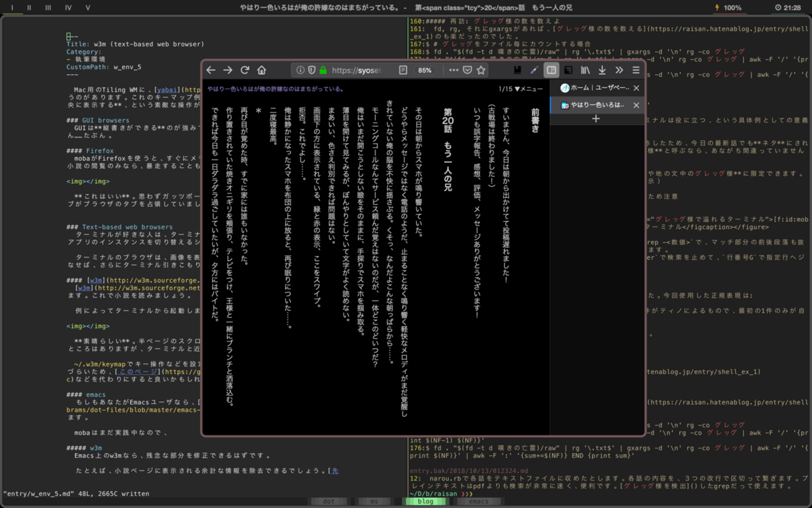Click the address bar URL field
Viewport: 812px width, 508px height.
click(x=356, y=71)
